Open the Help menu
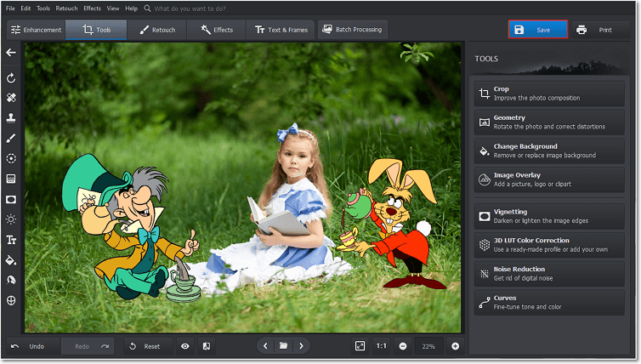 [131, 9]
